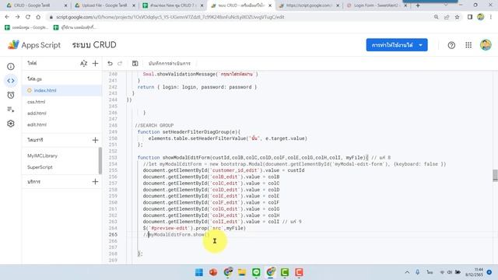
Task: Open LINE app from the taskbar
Action: click(256, 272)
